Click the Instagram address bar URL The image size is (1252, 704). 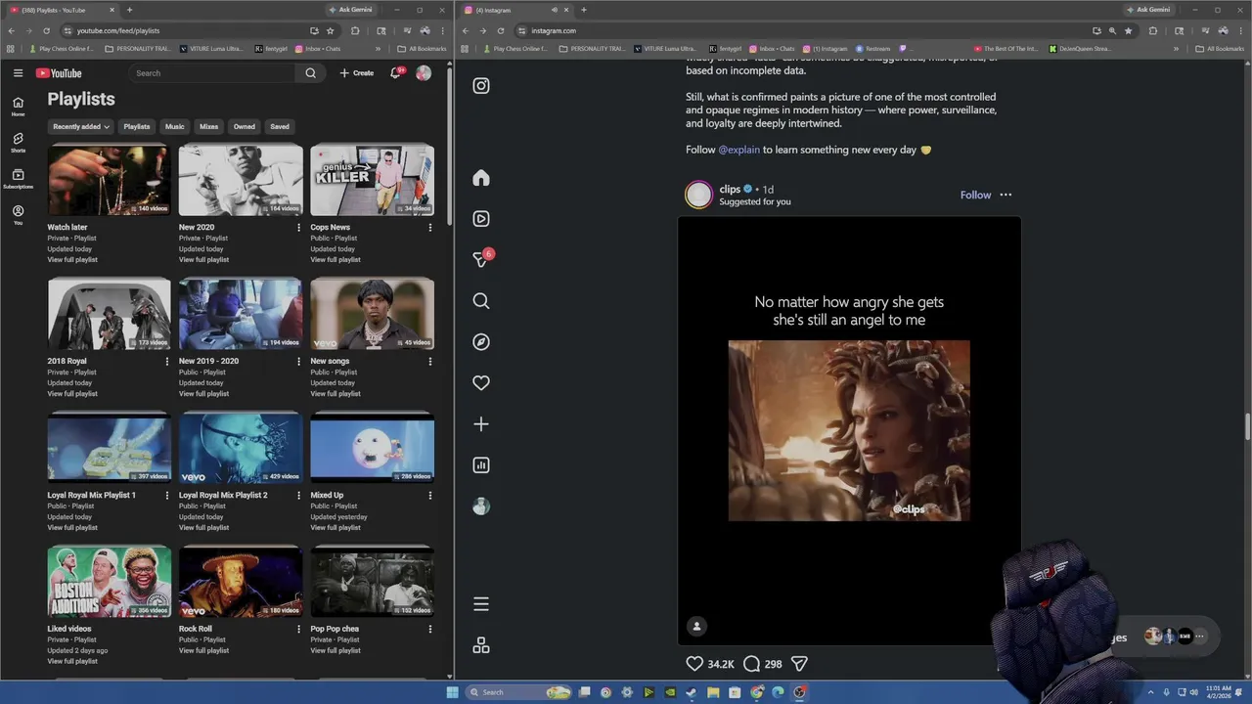[x=554, y=30]
